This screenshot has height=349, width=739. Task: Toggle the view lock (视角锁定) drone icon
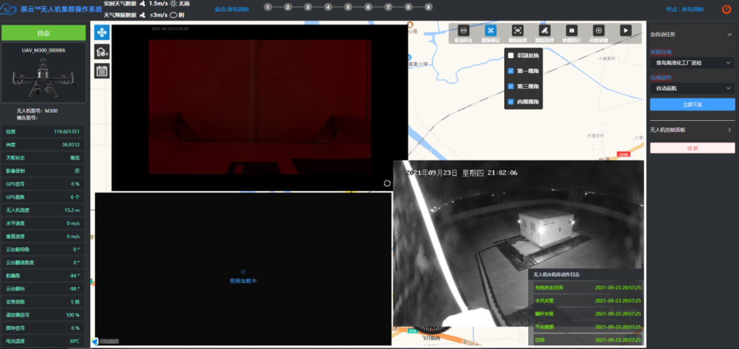pos(490,31)
